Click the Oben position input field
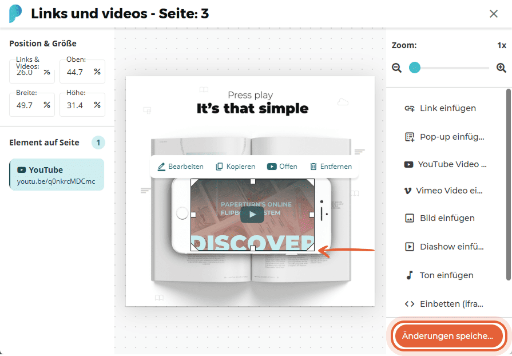Screen dimensions: 512x356 tap(82, 72)
